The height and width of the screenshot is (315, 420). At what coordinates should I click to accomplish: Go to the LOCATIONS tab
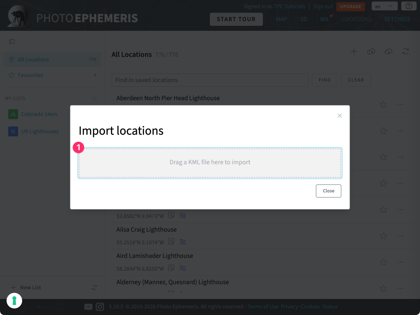click(x=356, y=19)
